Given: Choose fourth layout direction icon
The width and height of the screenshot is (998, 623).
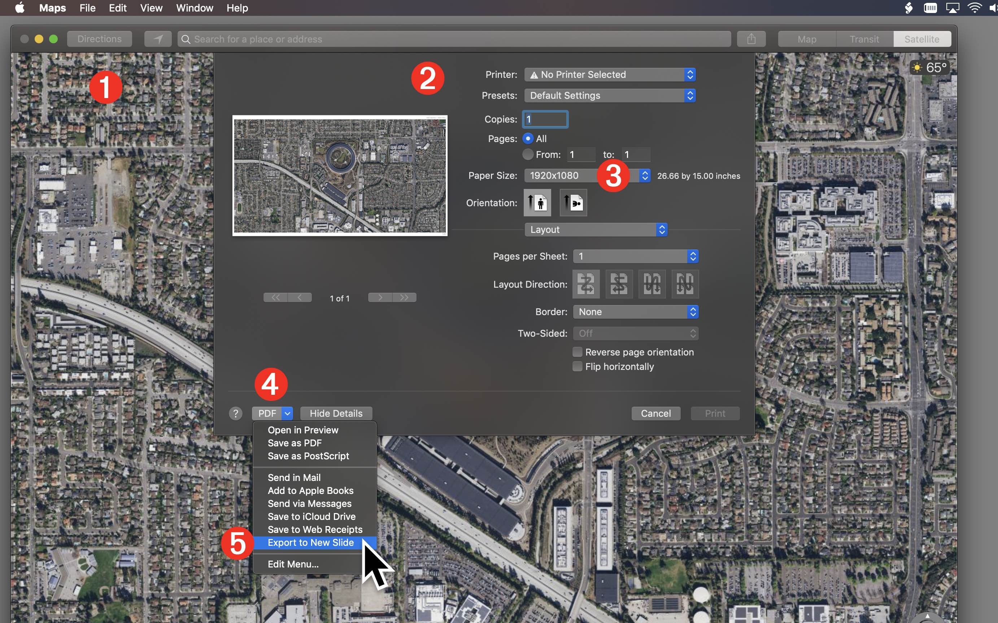Looking at the screenshot, I should (x=685, y=284).
